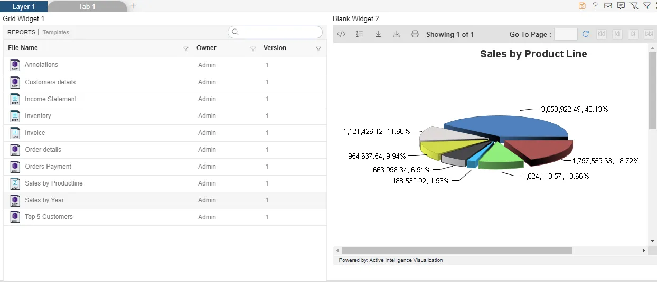Open the Version column filter
Viewport: 657px width, 282px height.
(x=318, y=48)
